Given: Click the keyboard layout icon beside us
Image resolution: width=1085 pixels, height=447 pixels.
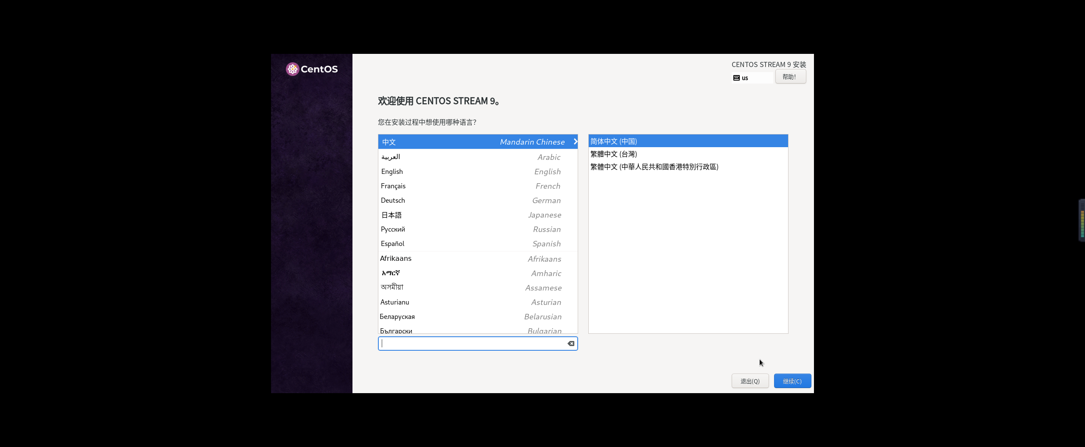Looking at the screenshot, I should (x=736, y=78).
